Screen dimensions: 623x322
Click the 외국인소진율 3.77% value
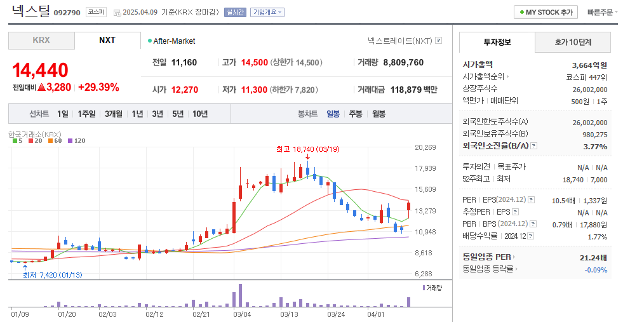click(x=595, y=147)
